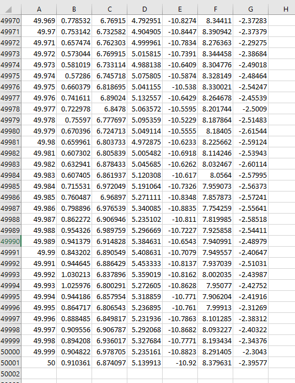Image resolution: width=295 pixels, height=383 pixels.
Task: Click cell containing -2.5009
Action: 250,109
